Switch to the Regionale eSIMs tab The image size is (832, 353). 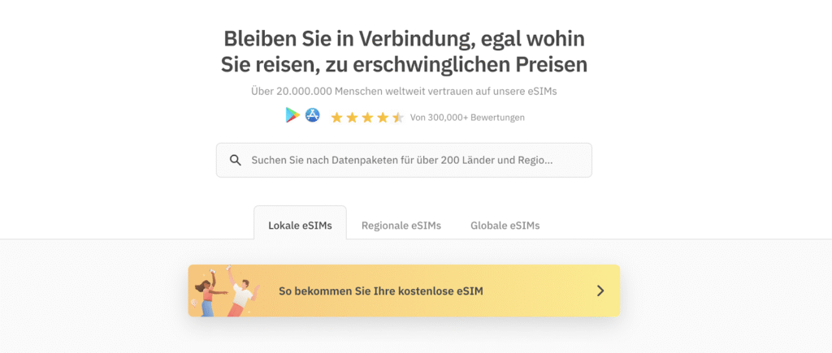pos(401,226)
